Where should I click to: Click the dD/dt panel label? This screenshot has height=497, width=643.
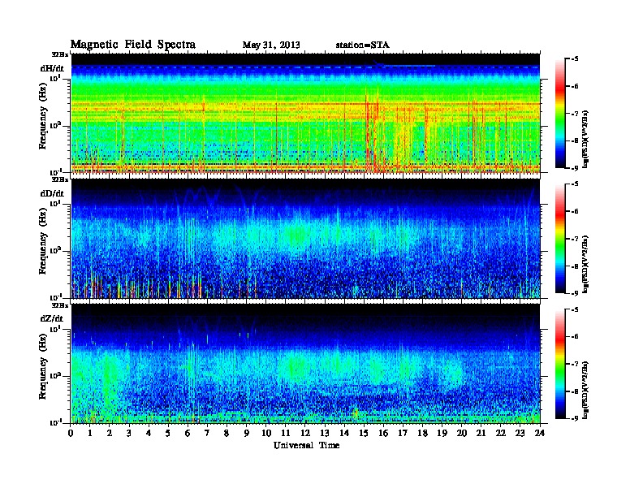[52, 193]
